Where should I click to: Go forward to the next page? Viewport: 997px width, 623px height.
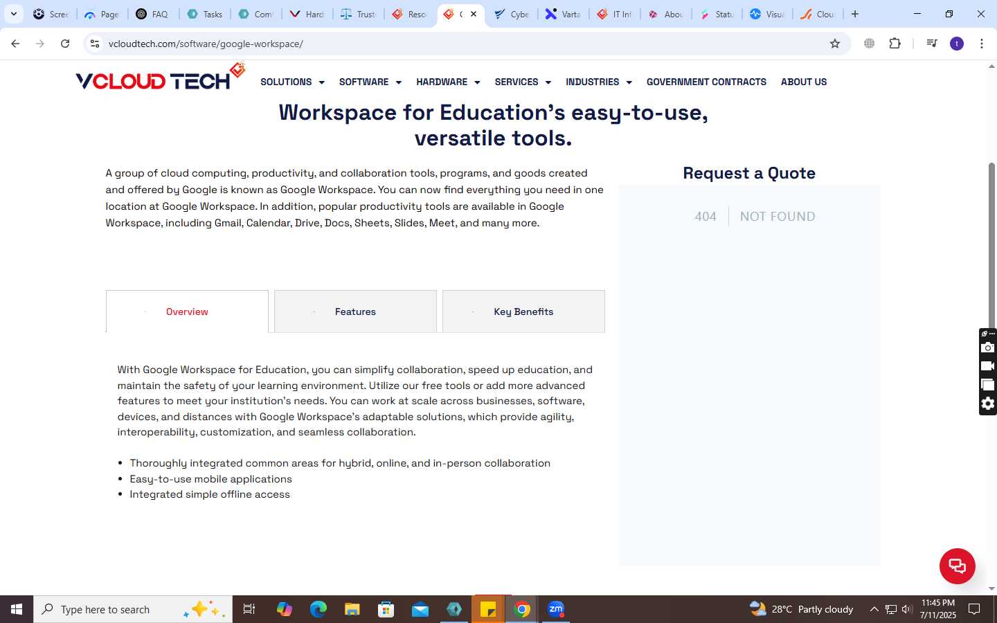(x=40, y=44)
